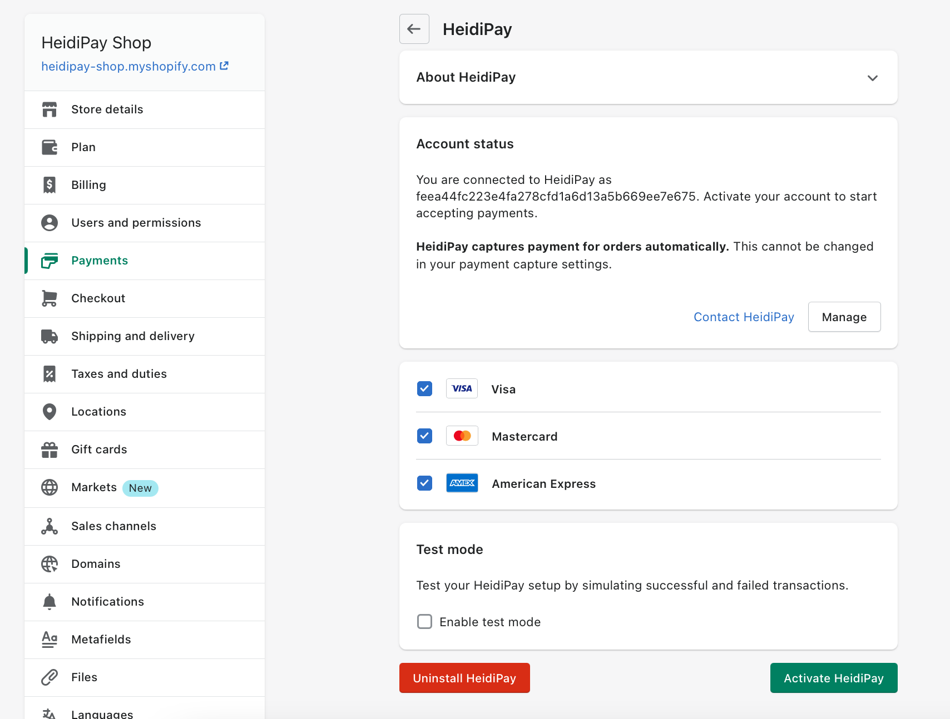Screen dimensions: 950x719
Task: Disable Mastercard payments
Action: 424,436
